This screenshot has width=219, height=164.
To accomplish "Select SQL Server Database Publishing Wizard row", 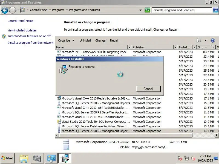I will point(137,126).
